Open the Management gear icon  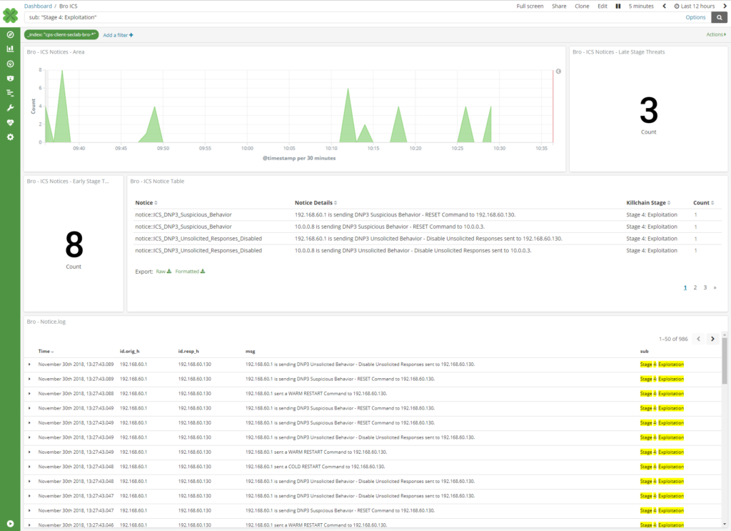[x=10, y=137]
